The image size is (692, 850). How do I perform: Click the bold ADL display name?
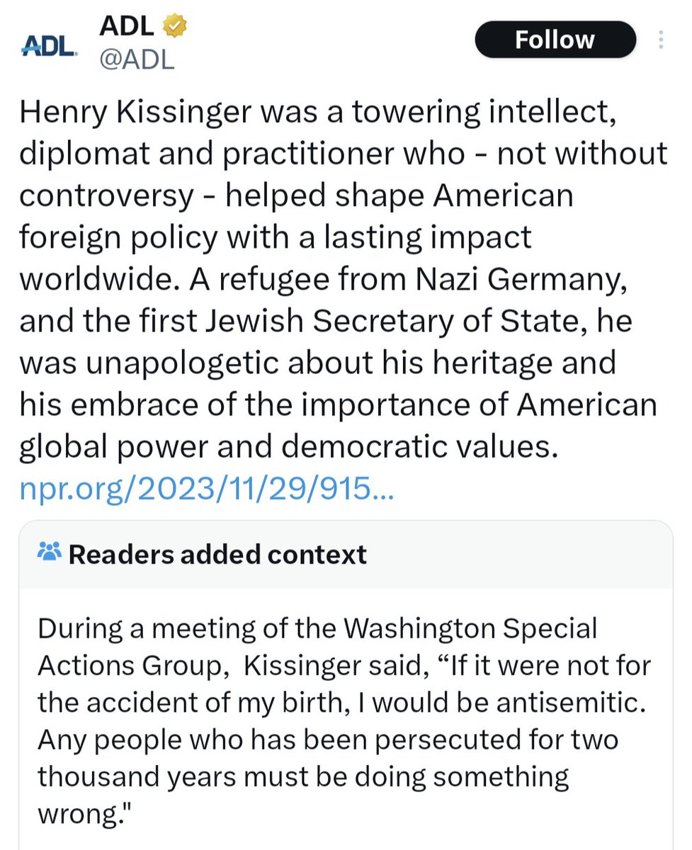127,27
